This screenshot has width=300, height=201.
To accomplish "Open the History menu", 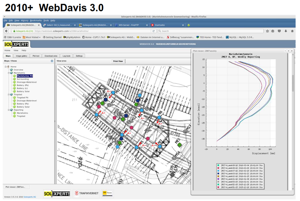I will click(24, 21).
